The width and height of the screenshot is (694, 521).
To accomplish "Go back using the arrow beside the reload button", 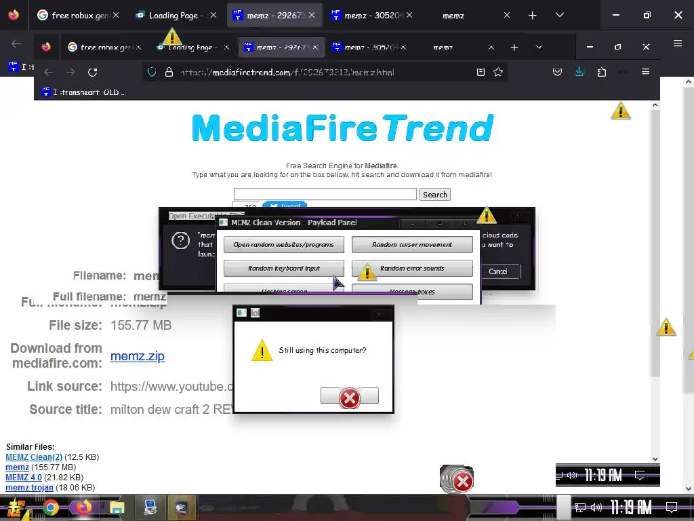I will [49, 72].
